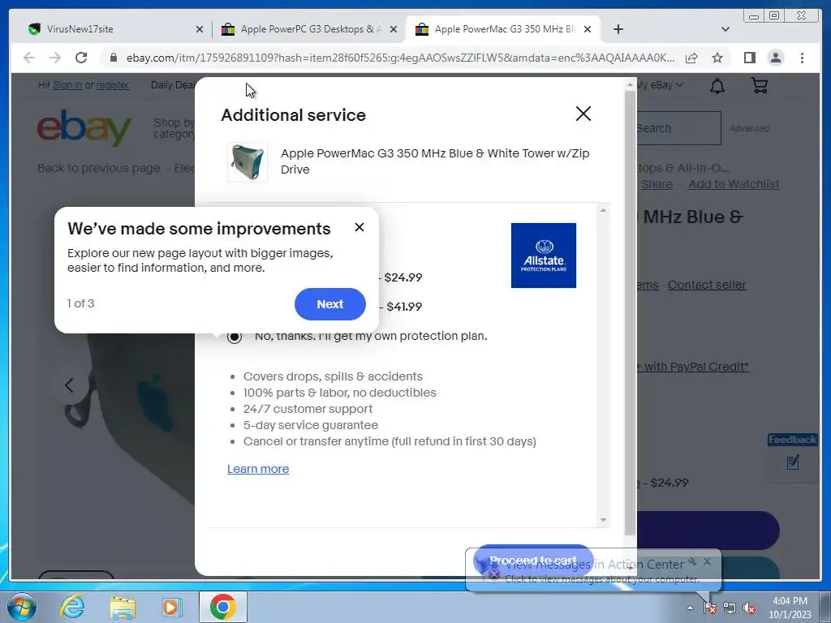Click the Share link
Screen dimensions: 831x623
tap(657, 184)
